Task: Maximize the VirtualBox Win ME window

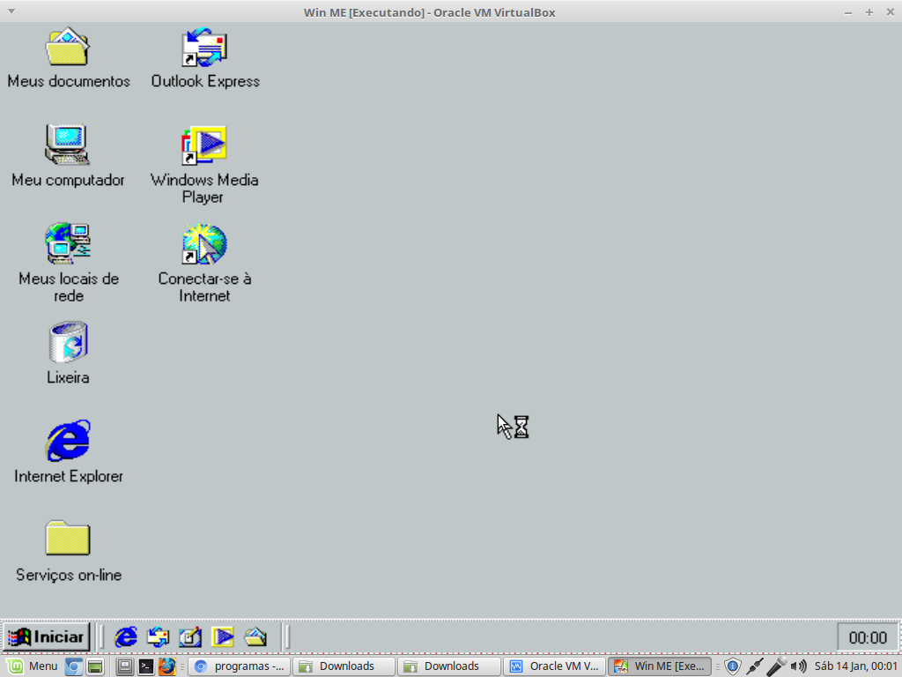Action: coord(869,12)
